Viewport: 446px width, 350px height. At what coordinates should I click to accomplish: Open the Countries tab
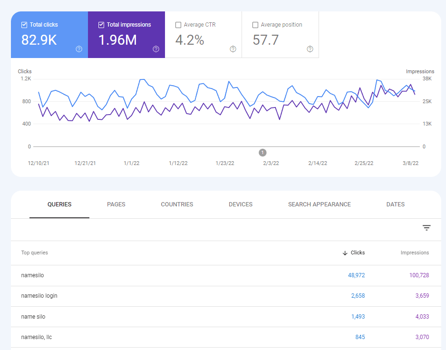click(177, 204)
